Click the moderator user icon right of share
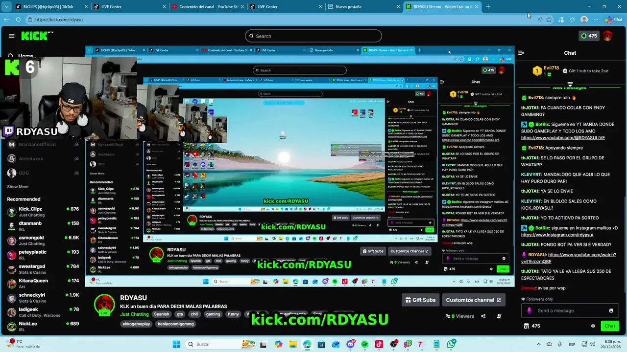This screenshot has height=352, width=627. click(x=499, y=316)
